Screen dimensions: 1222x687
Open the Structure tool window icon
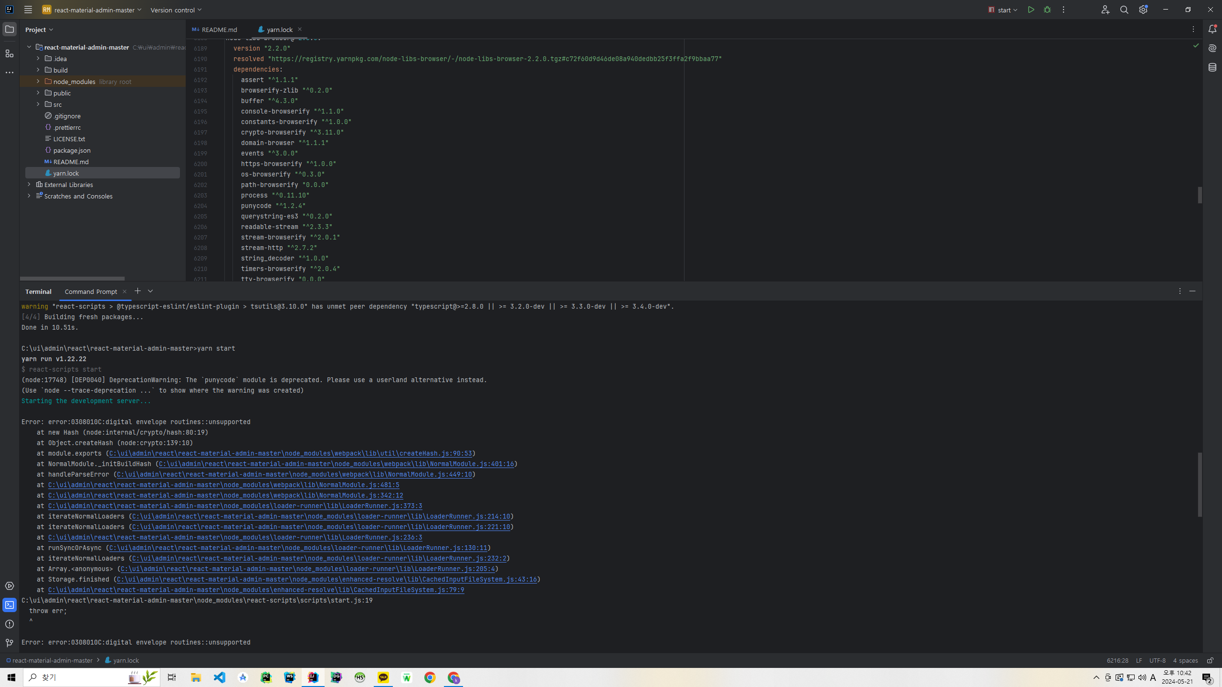(x=9, y=53)
